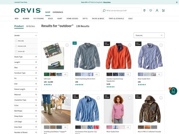Select the orange swatch on Softshell Hoodie
Viewport: 179px width, 134px height.
pyautogui.click(x=148, y=127)
